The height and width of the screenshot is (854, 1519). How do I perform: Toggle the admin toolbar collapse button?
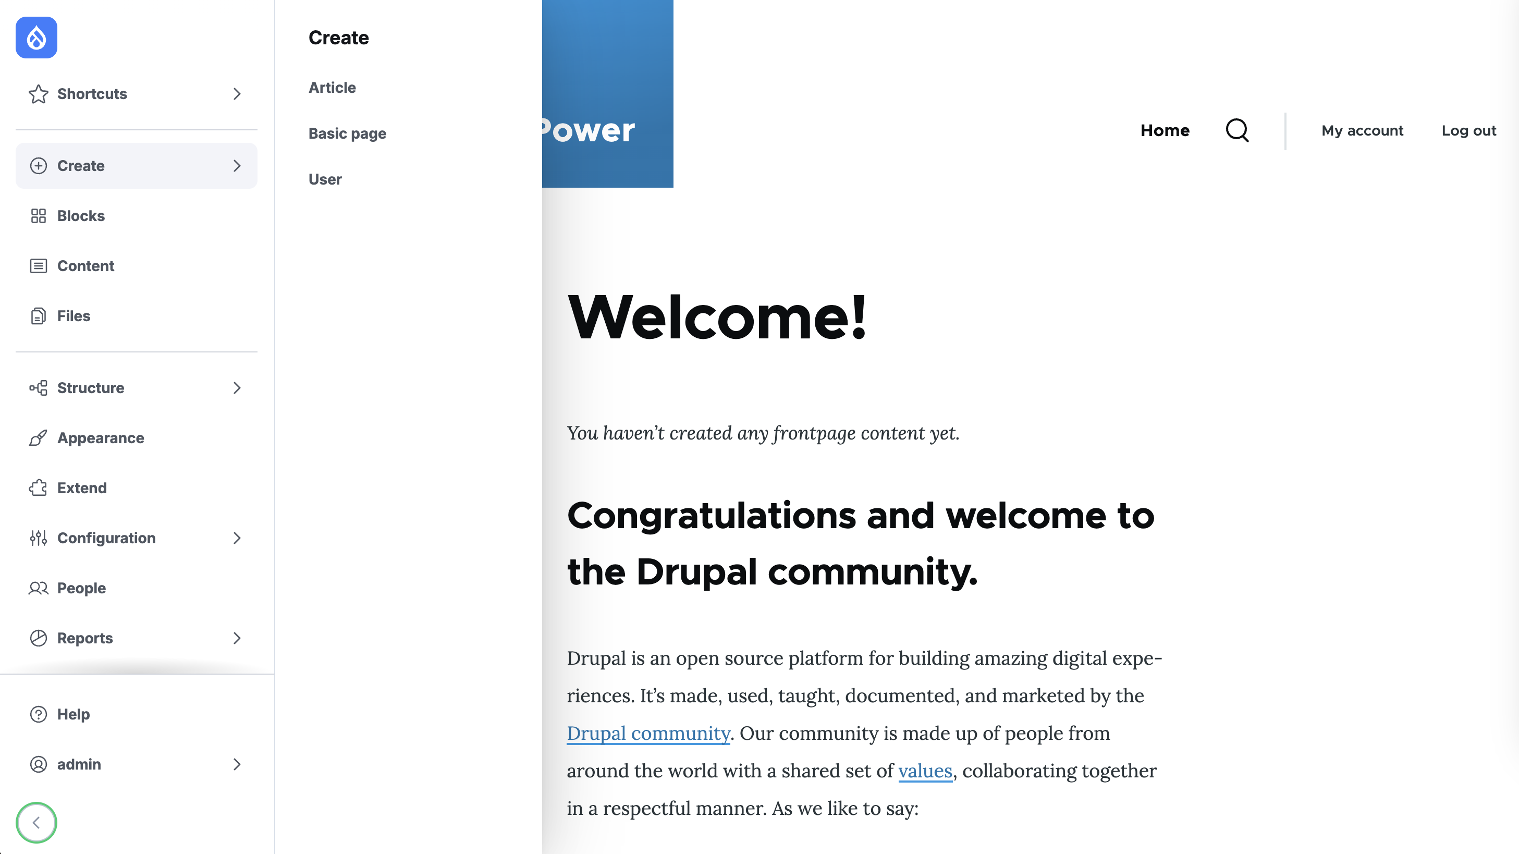[36, 823]
